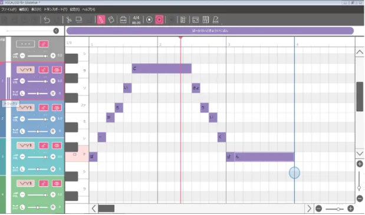This screenshot has height=215, width=365.
Task: Click the pink Play button in toolbar
Action: (159, 20)
